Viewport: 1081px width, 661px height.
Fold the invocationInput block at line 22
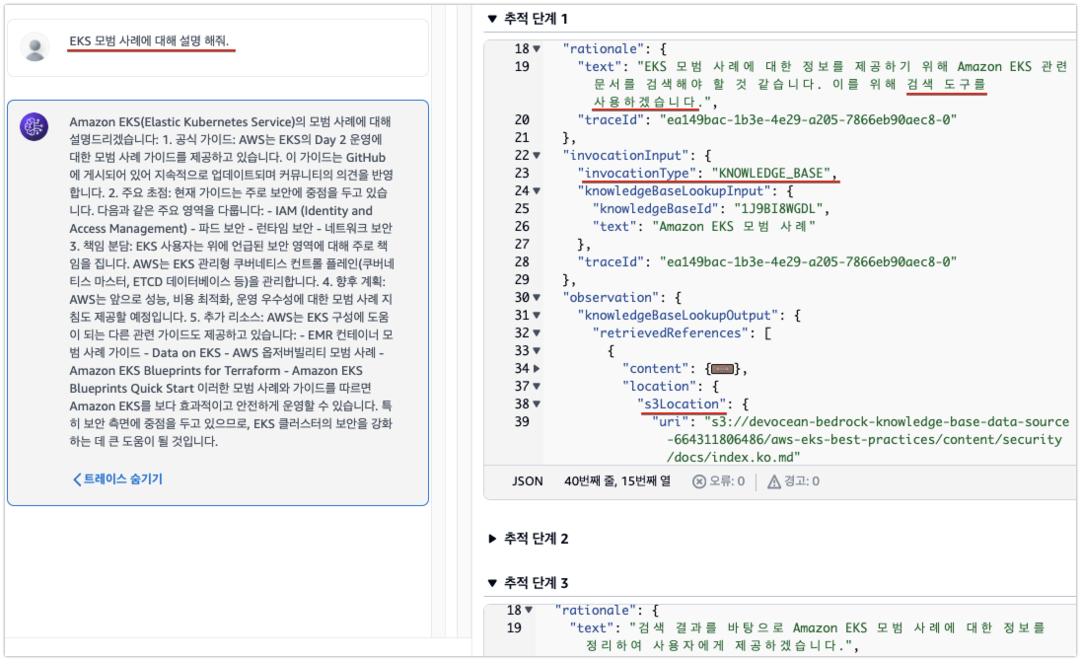click(537, 156)
